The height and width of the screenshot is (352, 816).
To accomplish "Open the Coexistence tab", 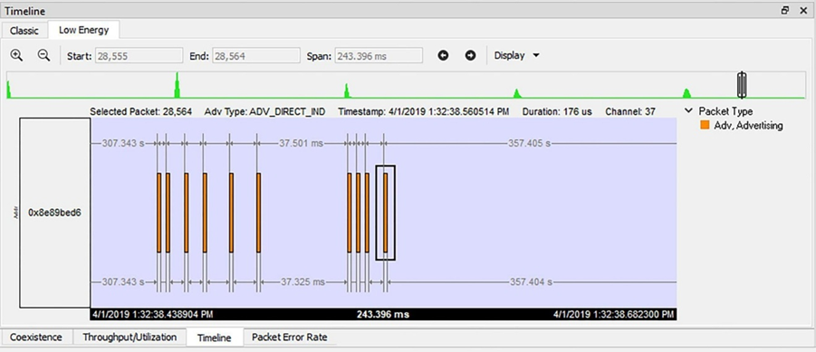I will click(36, 337).
